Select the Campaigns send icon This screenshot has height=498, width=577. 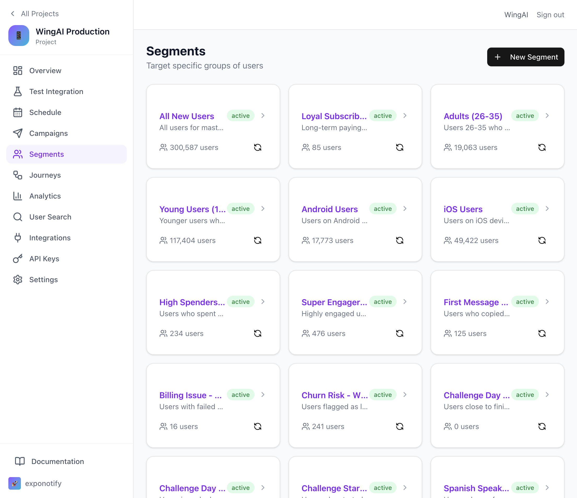18,133
